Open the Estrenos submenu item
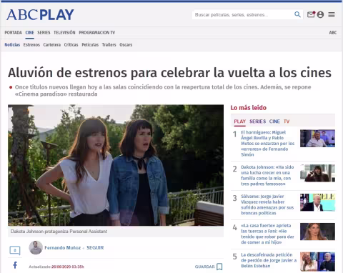The height and width of the screenshot is (273, 343). [x=31, y=44]
